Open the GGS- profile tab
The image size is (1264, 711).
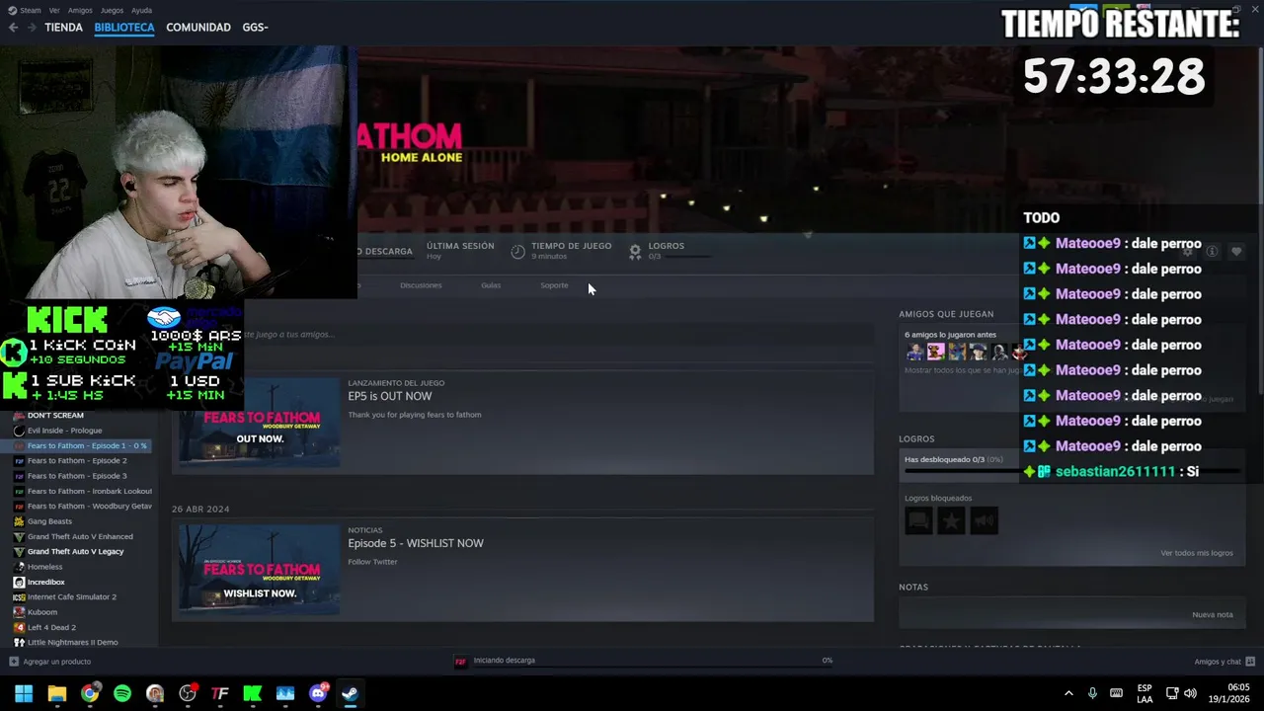256,28
